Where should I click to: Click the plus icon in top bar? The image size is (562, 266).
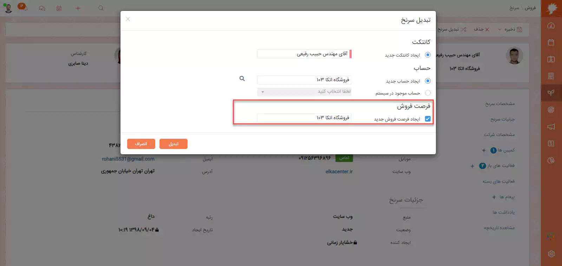pyautogui.click(x=78, y=8)
